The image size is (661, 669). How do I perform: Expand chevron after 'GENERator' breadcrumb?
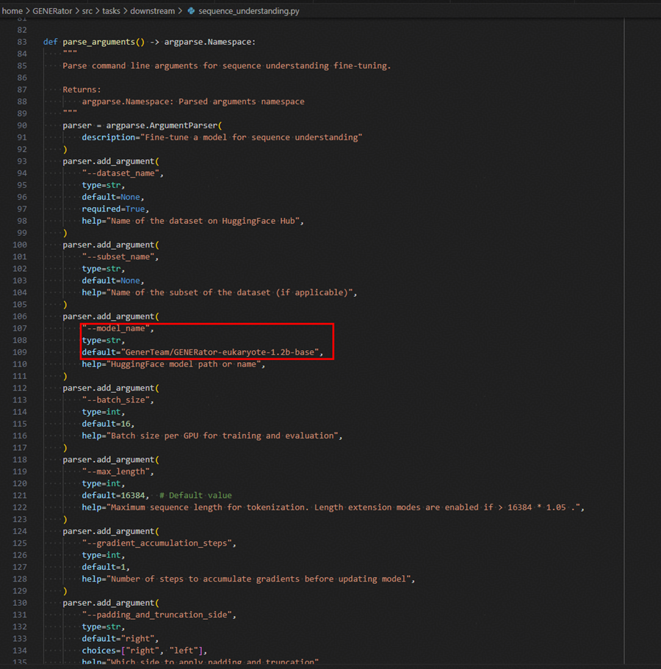click(x=77, y=11)
